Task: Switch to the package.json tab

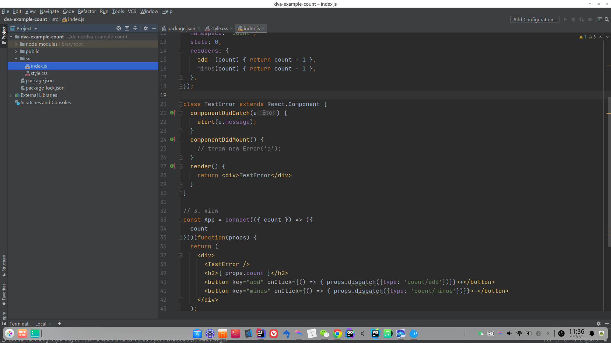Action: pyautogui.click(x=181, y=28)
